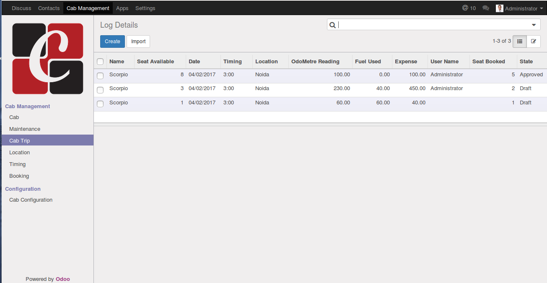Sort by the Expense column header

tap(406, 62)
